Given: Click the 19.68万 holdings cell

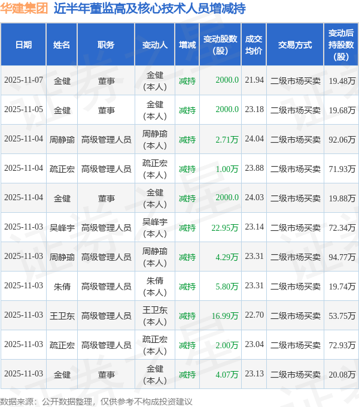Looking at the screenshot, I should pos(342,110).
